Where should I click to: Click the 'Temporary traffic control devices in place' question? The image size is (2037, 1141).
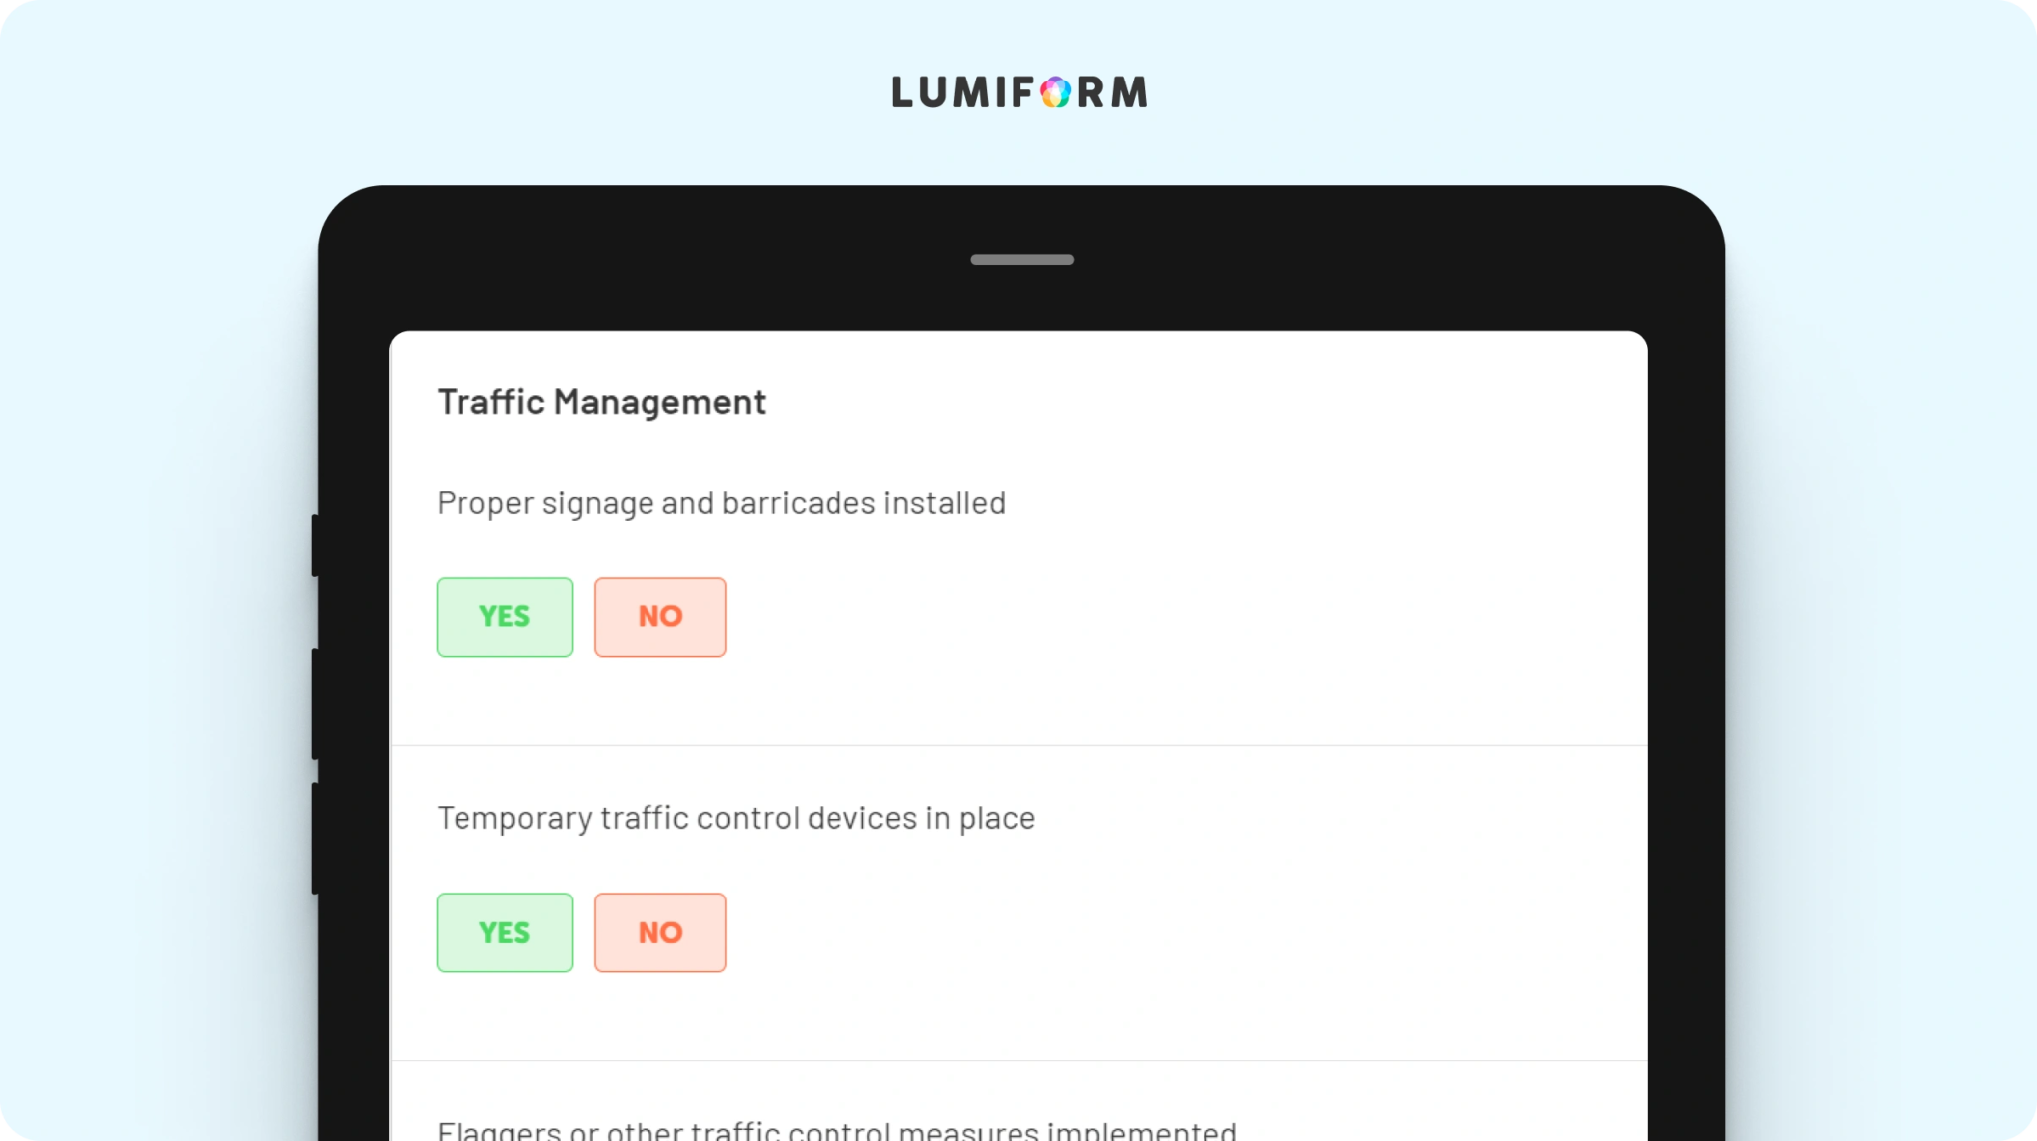point(736,819)
